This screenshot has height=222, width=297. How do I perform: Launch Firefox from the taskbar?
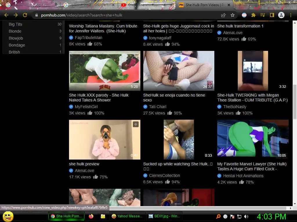pyautogui.click(x=91, y=216)
